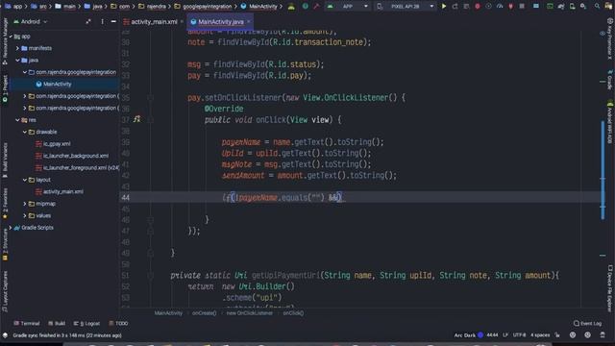This screenshot has height=346, width=615.
Task: Open the Resource Manager side panel
Action: pyautogui.click(x=5, y=42)
